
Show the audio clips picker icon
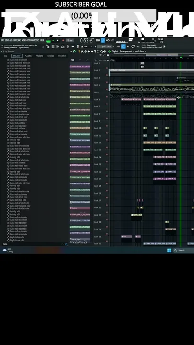(x=80, y=60)
